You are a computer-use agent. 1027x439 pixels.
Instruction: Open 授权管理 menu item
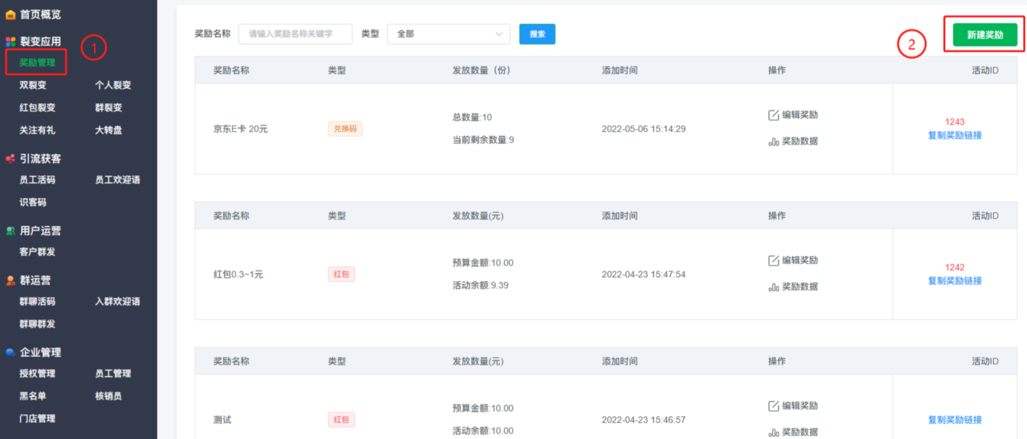click(x=37, y=373)
